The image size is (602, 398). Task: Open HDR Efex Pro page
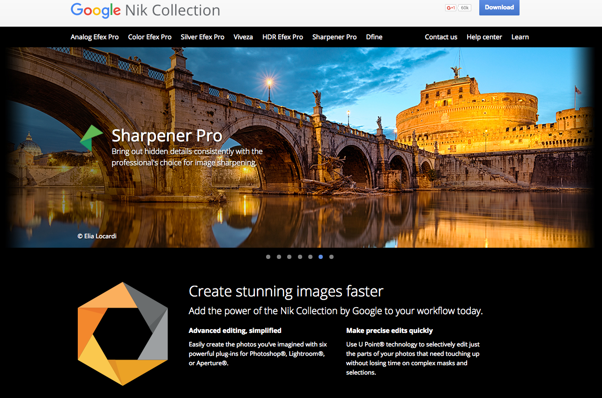tap(282, 37)
